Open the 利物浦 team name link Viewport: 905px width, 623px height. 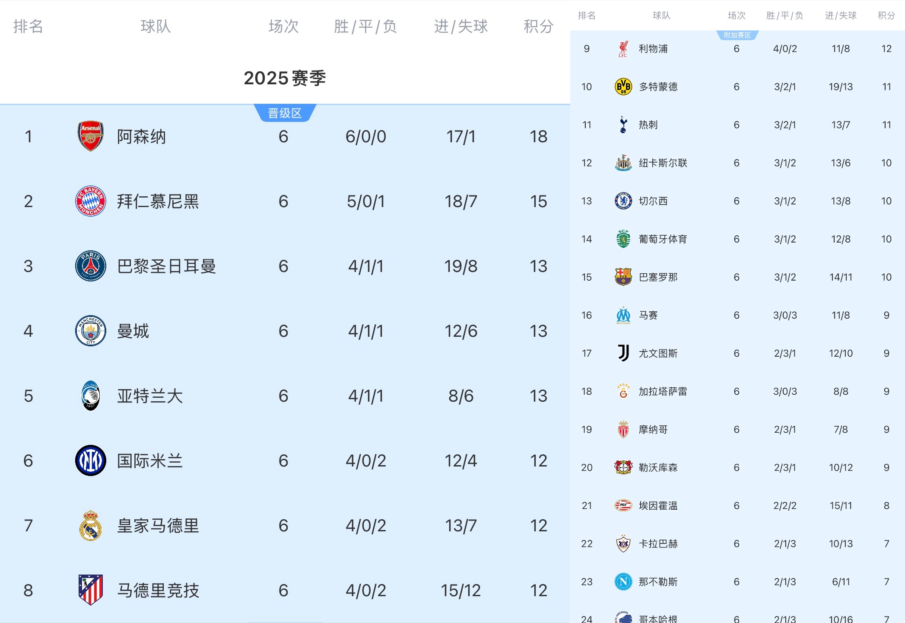(x=653, y=49)
